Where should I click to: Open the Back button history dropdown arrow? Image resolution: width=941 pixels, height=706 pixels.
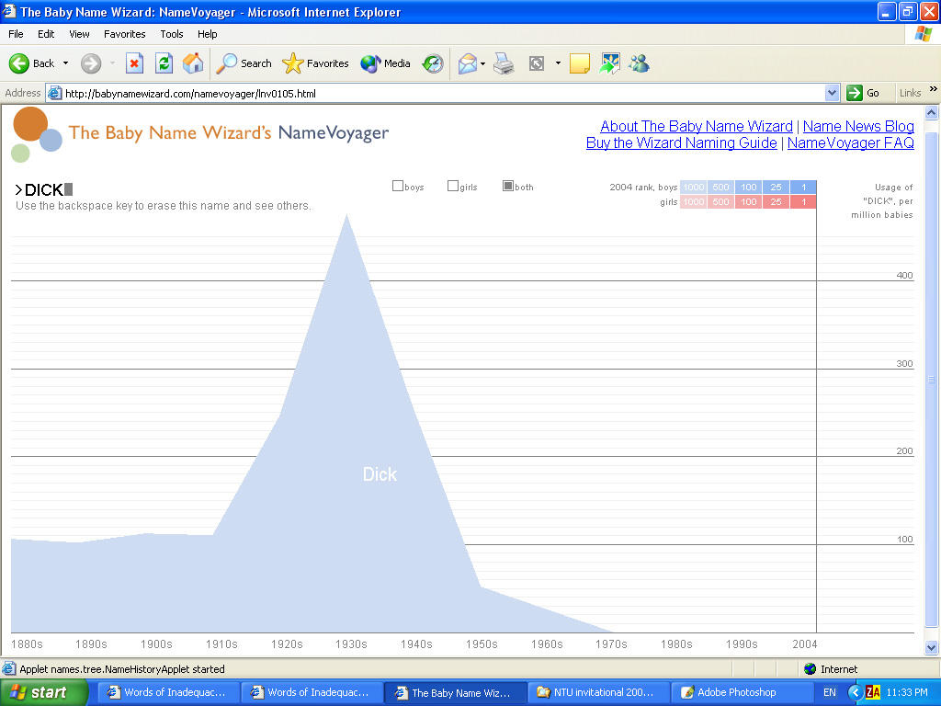[x=65, y=63]
